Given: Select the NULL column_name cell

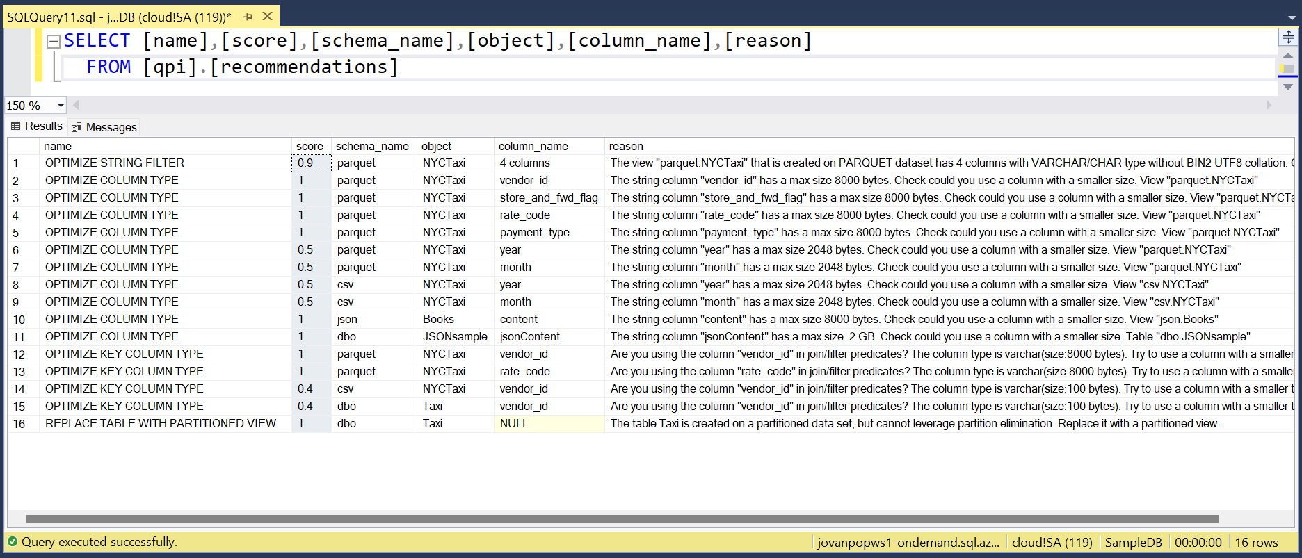Looking at the screenshot, I should [x=549, y=424].
